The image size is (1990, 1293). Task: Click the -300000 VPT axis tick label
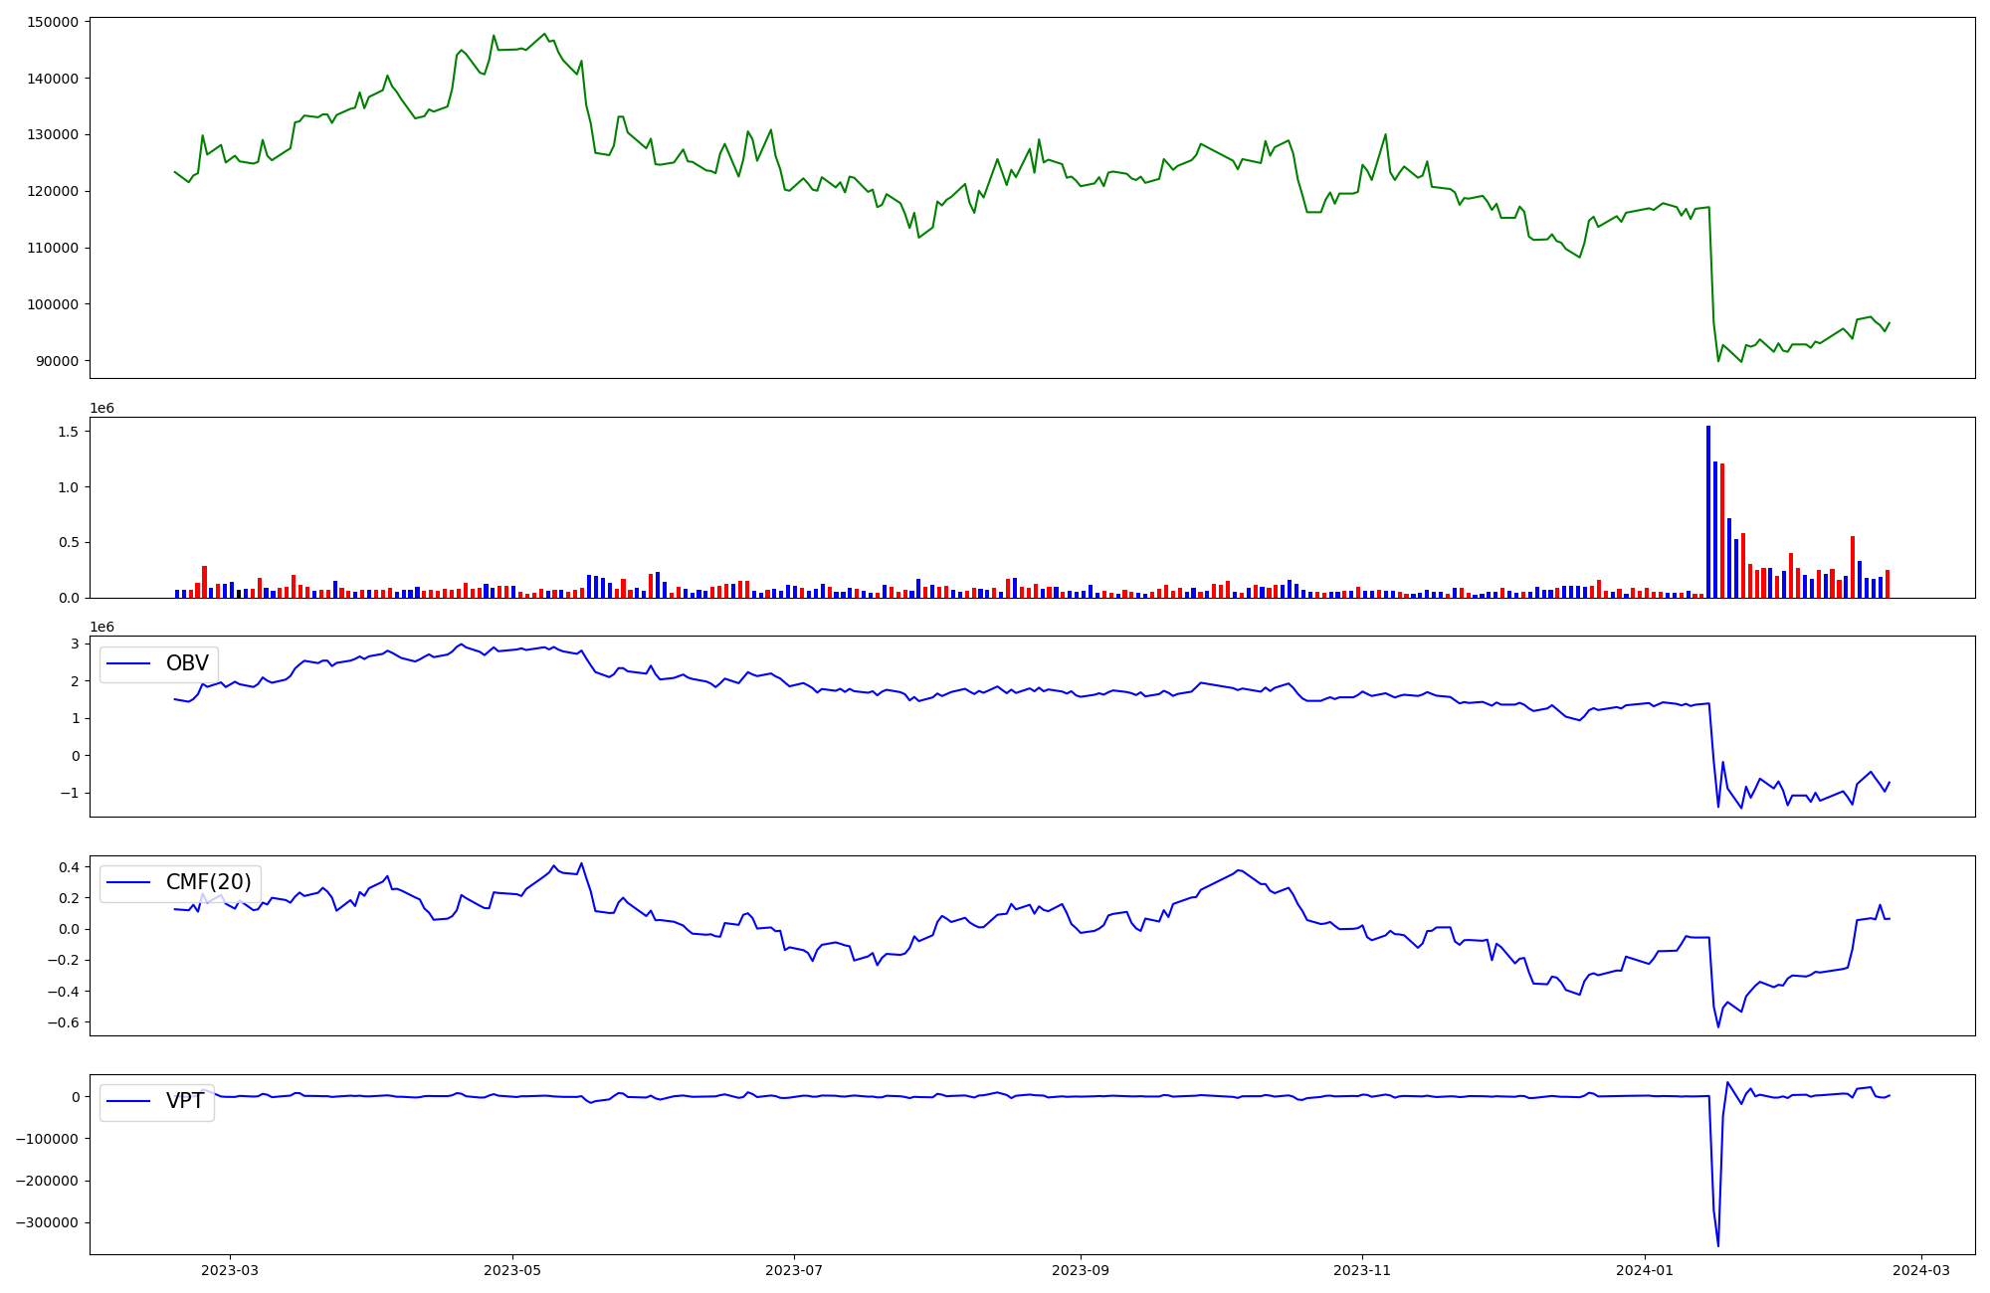point(45,1223)
